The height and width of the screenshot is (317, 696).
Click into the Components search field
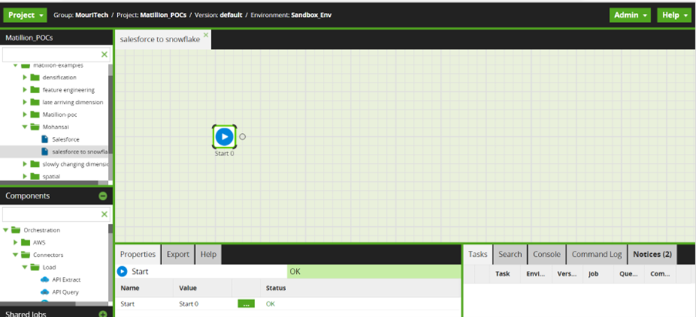click(x=51, y=215)
